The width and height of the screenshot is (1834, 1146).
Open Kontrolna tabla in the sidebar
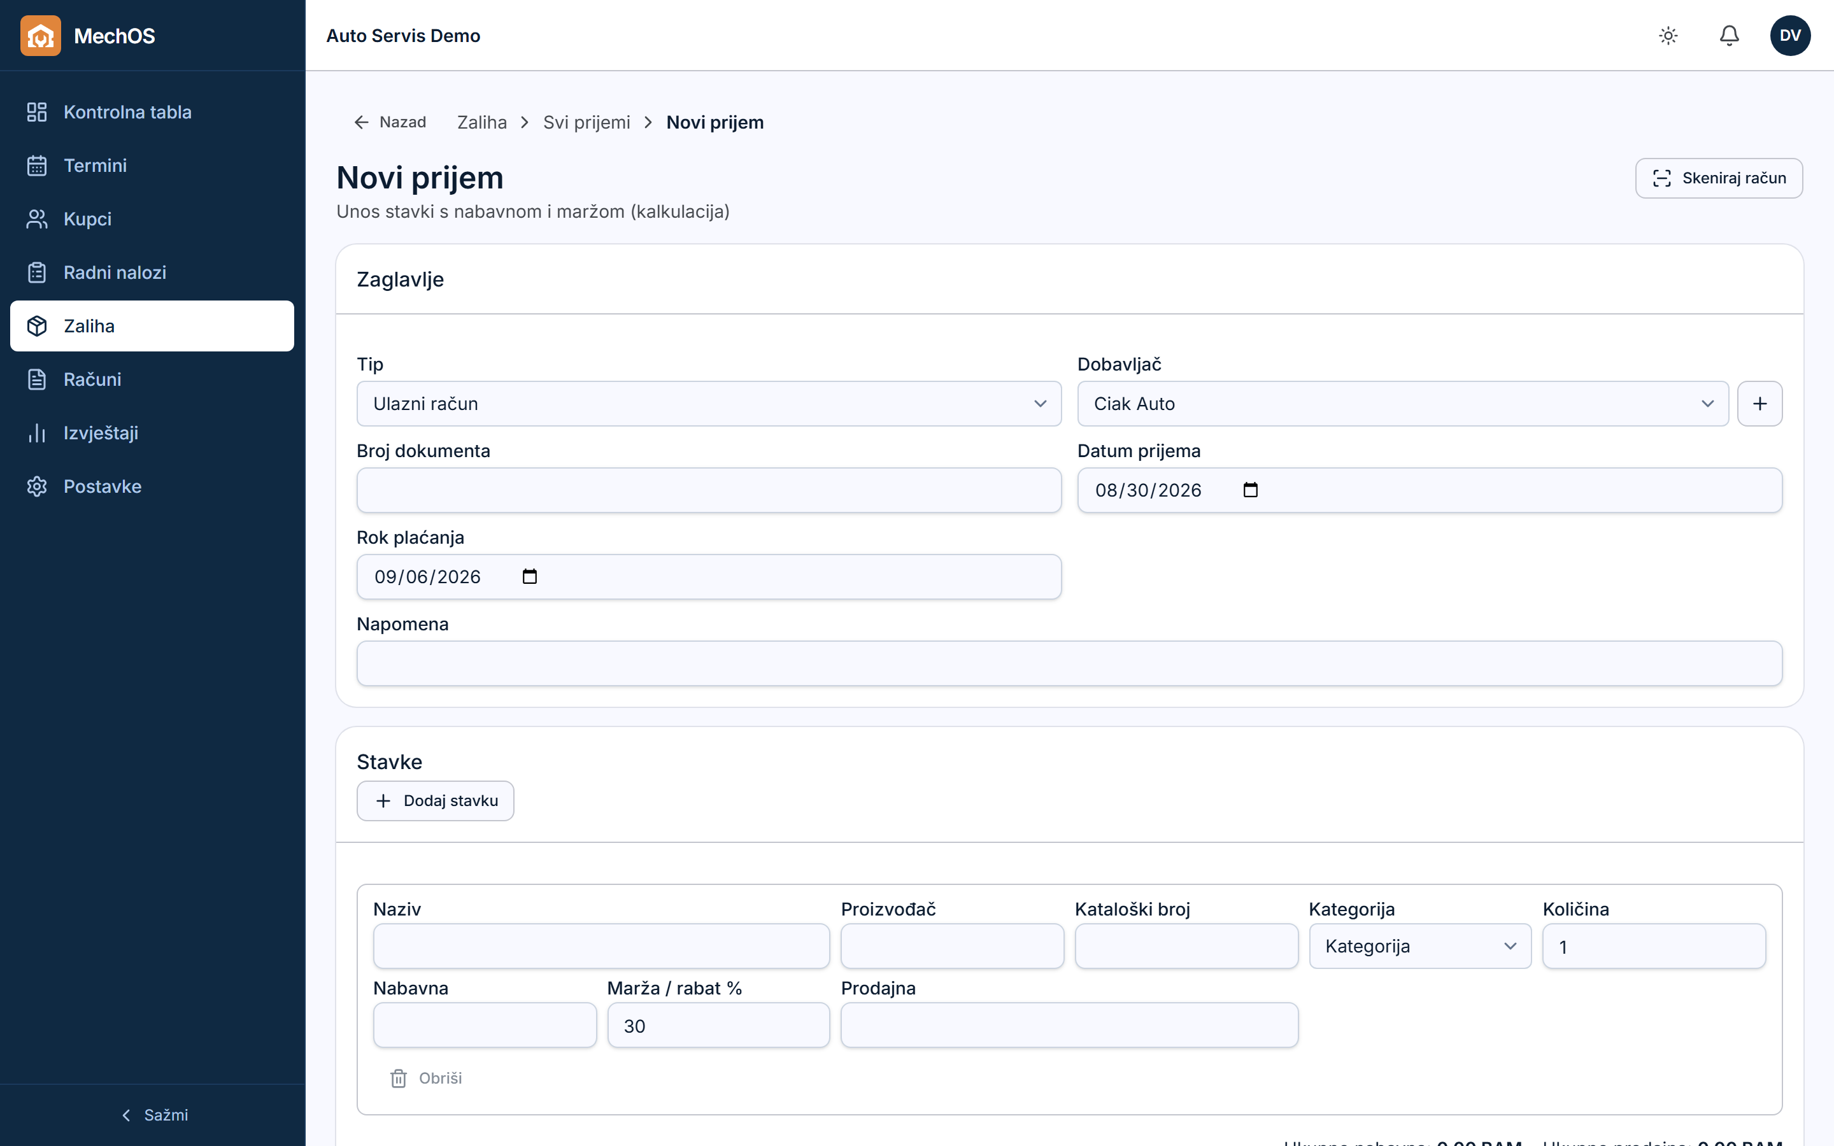(x=152, y=112)
